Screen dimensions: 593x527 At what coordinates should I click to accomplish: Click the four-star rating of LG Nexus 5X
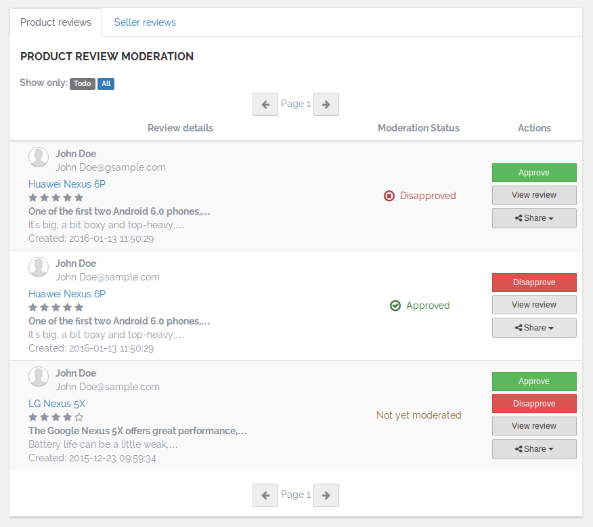click(56, 417)
